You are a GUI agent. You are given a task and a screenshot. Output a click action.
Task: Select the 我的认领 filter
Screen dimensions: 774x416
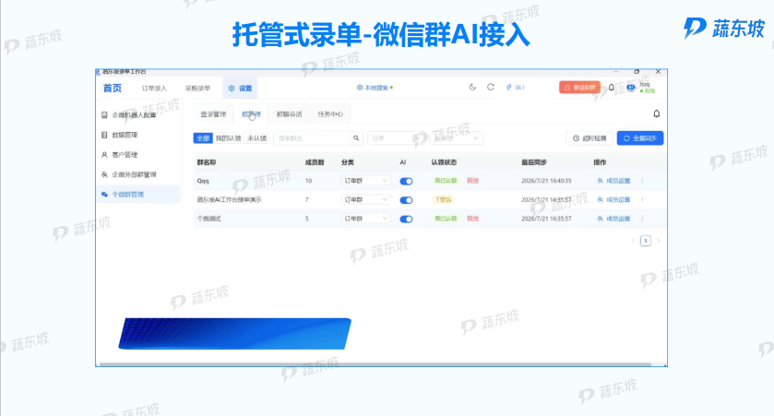tap(228, 138)
